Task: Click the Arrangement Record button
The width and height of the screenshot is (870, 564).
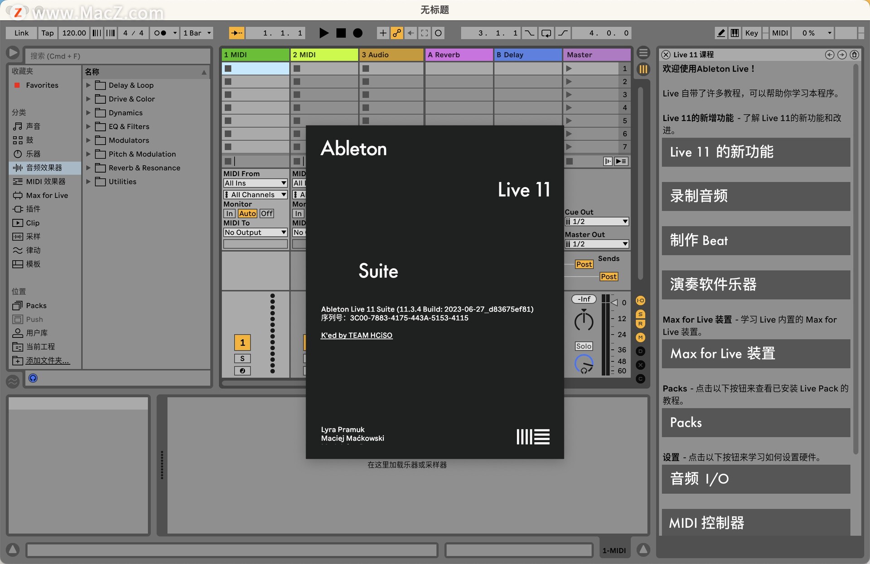Action: (358, 33)
